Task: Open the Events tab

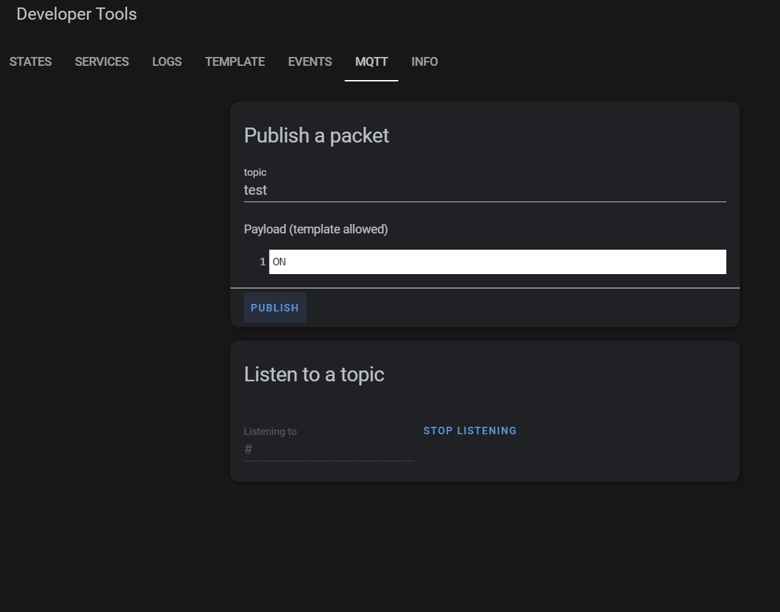Action: 310,62
